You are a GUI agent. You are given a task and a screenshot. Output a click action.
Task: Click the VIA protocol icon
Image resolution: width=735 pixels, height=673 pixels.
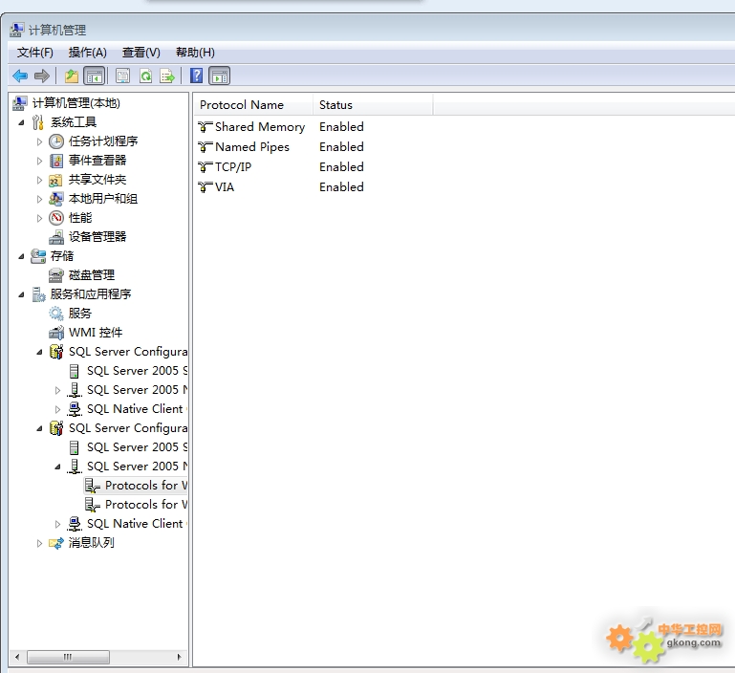(x=205, y=187)
